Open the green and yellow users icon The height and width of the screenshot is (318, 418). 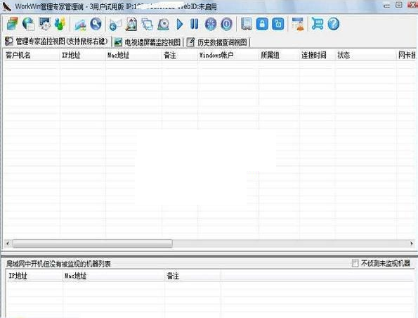click(60, 24)
